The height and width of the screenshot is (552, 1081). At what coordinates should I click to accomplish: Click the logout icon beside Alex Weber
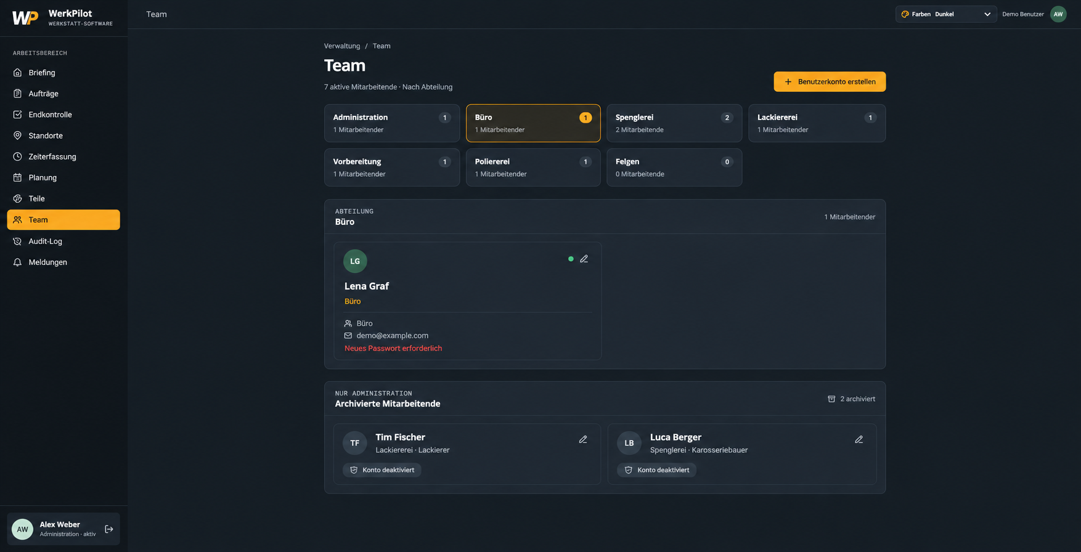pyautogui.click(x=109, y=529)
